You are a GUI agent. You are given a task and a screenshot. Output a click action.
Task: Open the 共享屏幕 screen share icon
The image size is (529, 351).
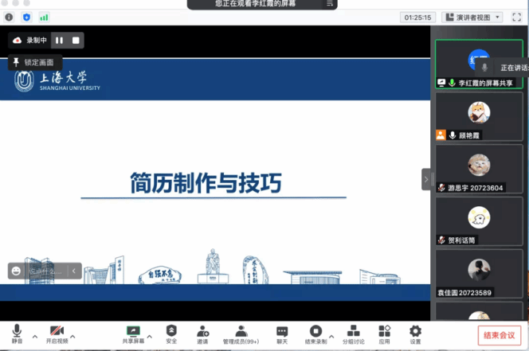[133, 331]
